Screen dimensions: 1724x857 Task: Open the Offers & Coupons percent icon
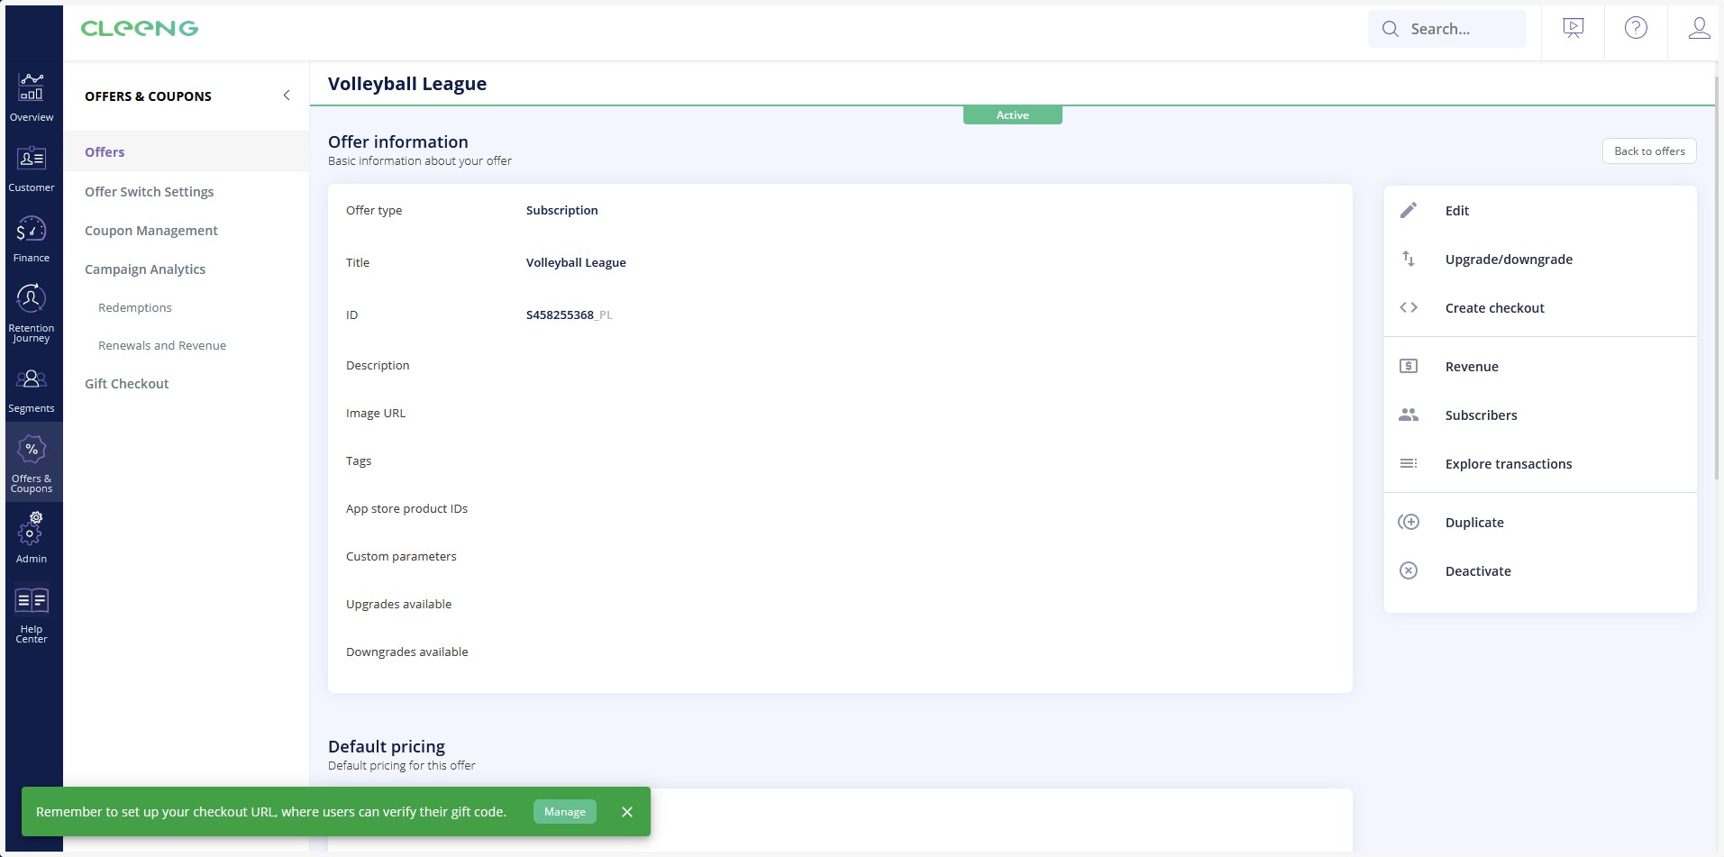pyautogui.click(x=32, y=449)
